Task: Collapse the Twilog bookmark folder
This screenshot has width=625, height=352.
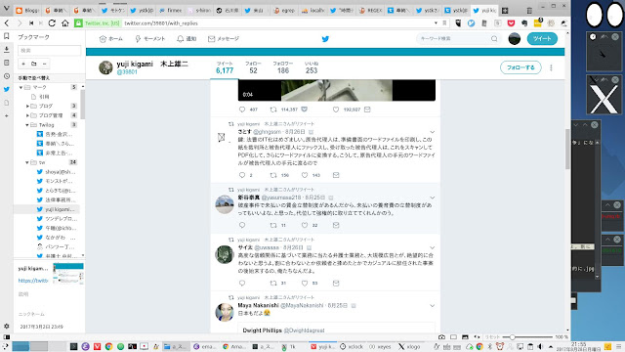Action: [27, 125]
